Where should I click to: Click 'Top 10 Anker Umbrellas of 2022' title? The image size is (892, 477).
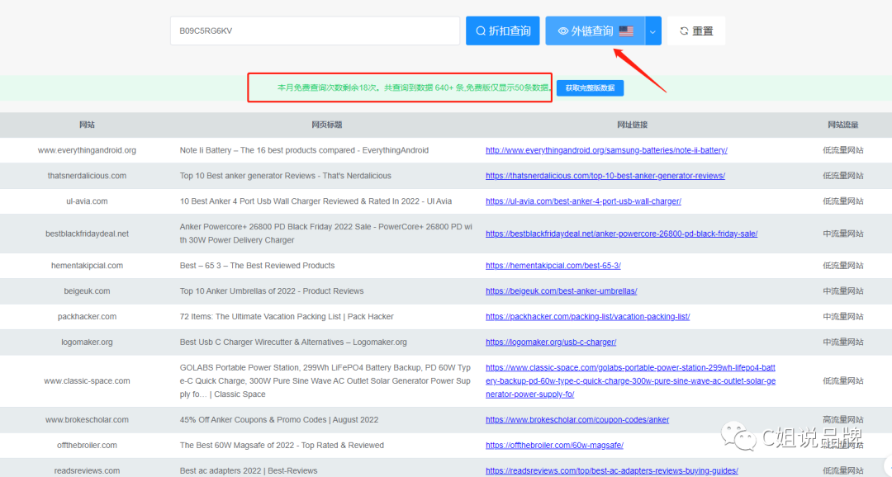coord(272,291)
